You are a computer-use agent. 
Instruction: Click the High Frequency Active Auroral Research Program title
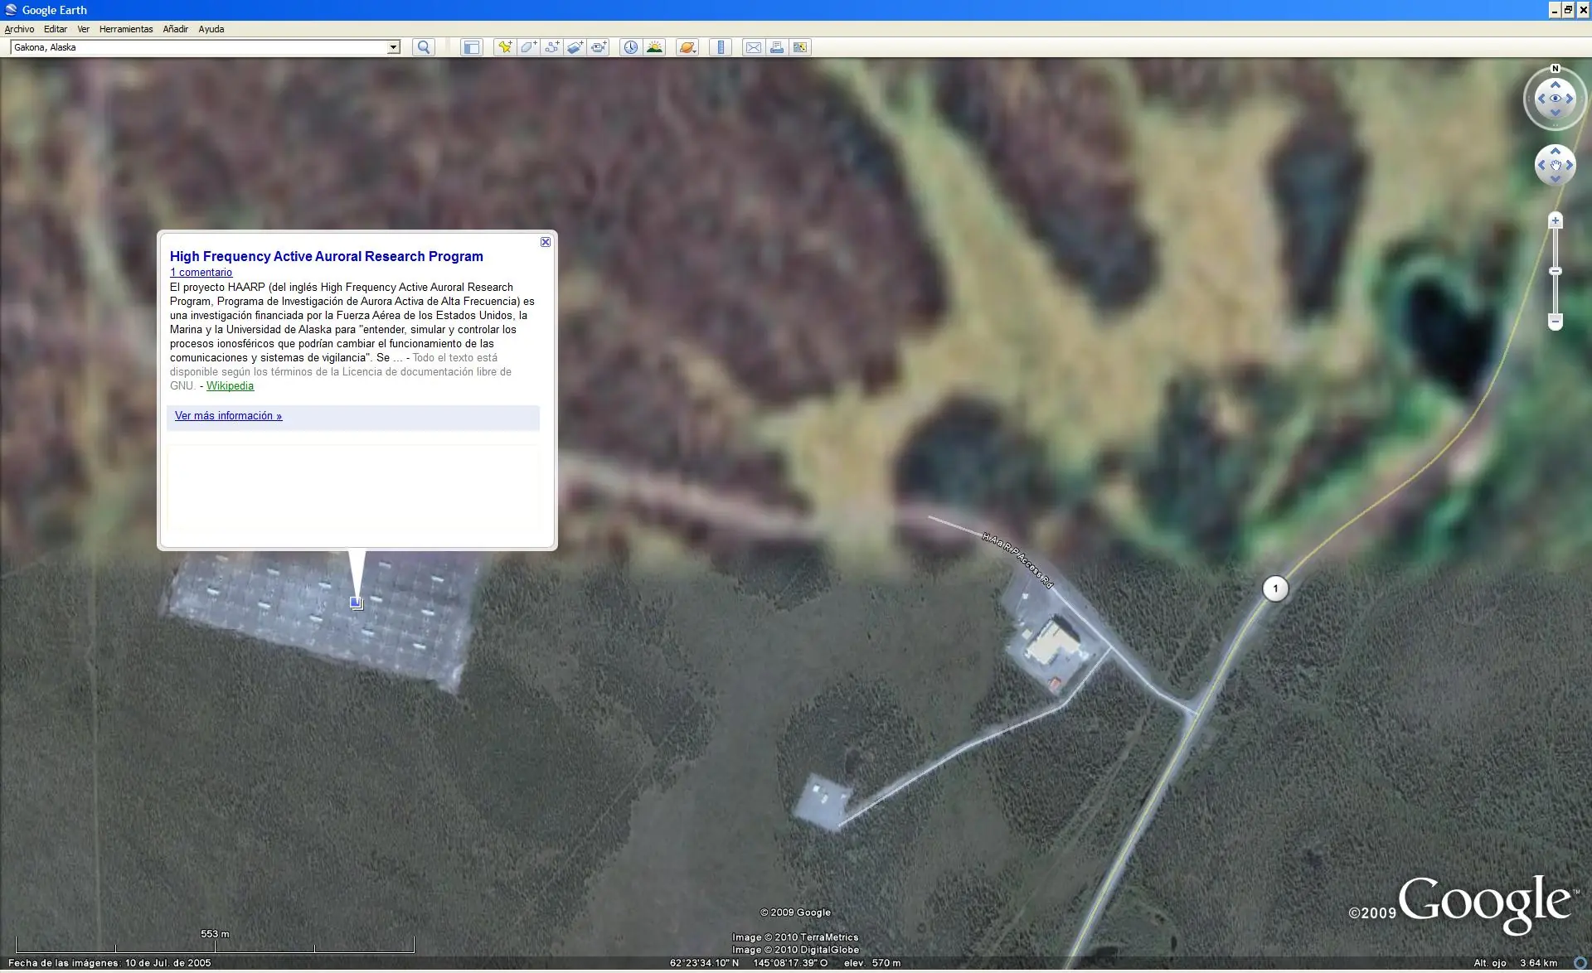[x=327, y=257]
